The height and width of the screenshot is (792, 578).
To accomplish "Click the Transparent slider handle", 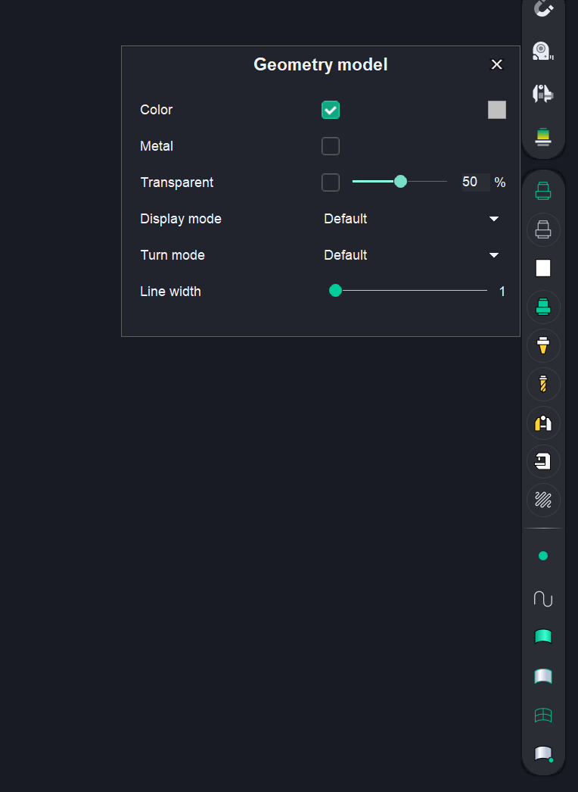I will point(401,182).
